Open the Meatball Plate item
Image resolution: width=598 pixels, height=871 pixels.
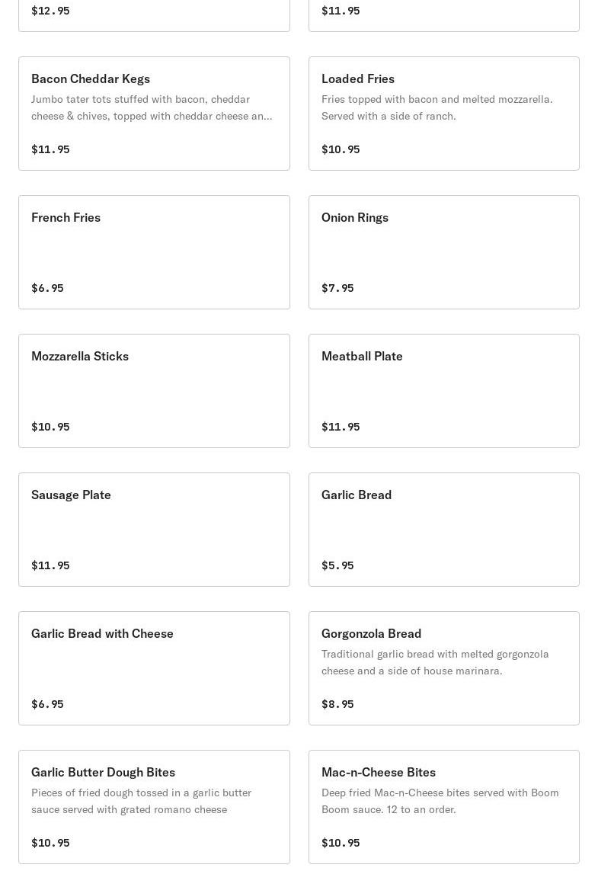tap(443, 390)
